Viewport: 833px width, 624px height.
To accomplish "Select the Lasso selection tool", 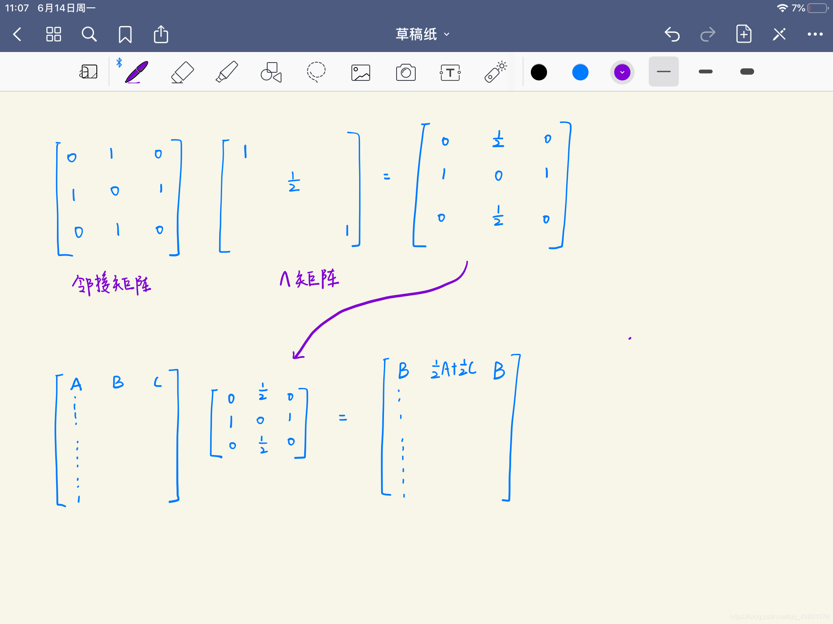I will [x=316, y=72].
